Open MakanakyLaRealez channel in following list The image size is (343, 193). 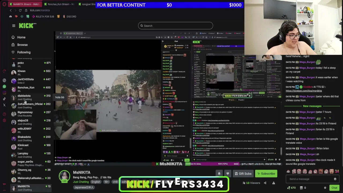point(31,180)
